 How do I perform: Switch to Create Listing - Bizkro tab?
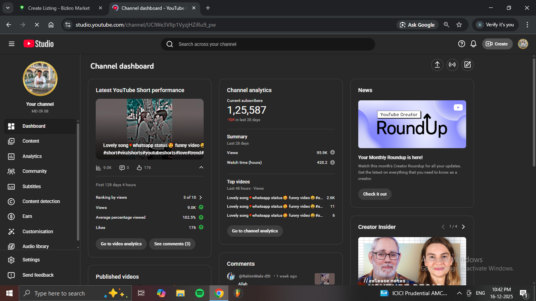click(59, 8)
